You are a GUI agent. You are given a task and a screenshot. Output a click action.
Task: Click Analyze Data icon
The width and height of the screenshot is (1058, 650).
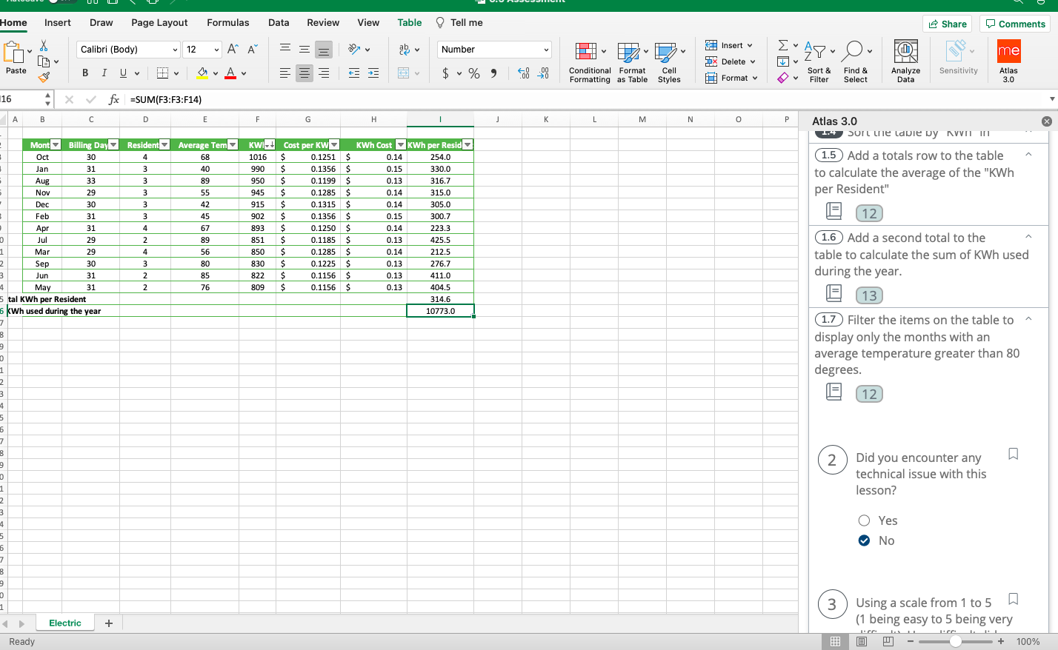click(x=905, y=61)
